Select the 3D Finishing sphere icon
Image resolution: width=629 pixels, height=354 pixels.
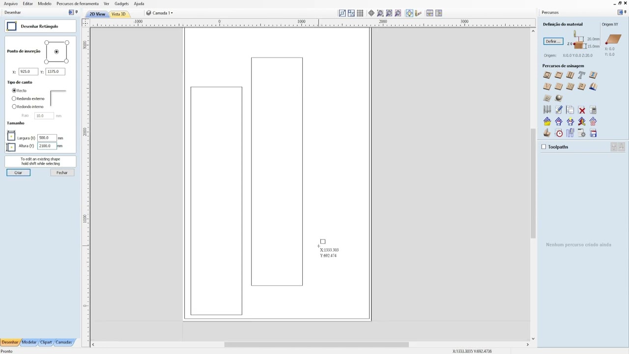pyautogui.click(x=559, y=98)
